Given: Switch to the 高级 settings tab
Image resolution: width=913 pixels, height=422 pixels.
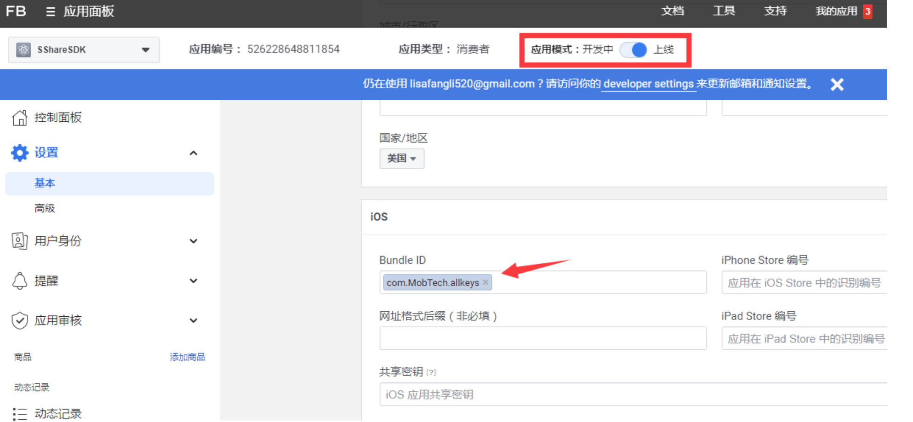Looking at the screenshot, I should click(45, 208).
